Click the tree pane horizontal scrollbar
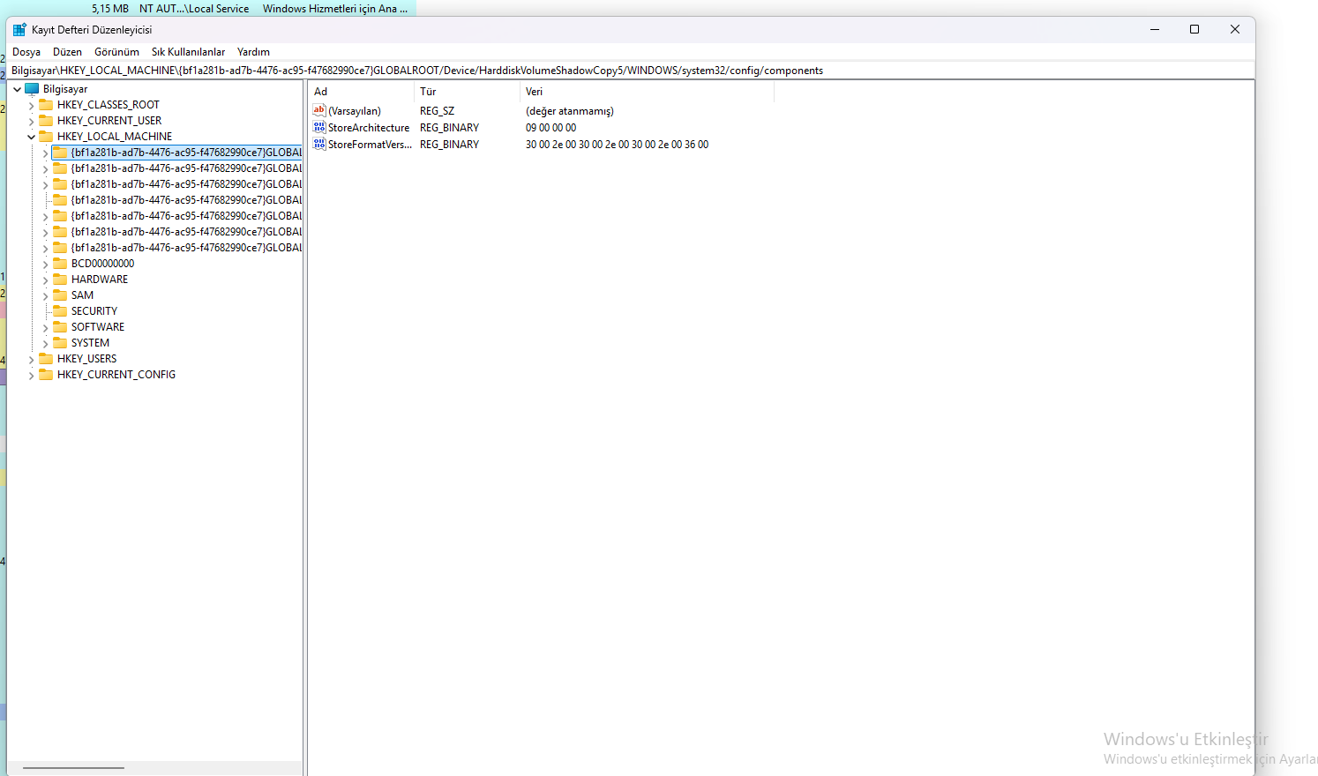This screenshot has width=1318, height=776. point(73,768)
